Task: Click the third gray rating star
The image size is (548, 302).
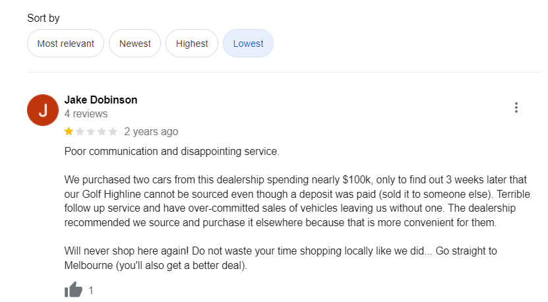Action: tap(91, 131)
